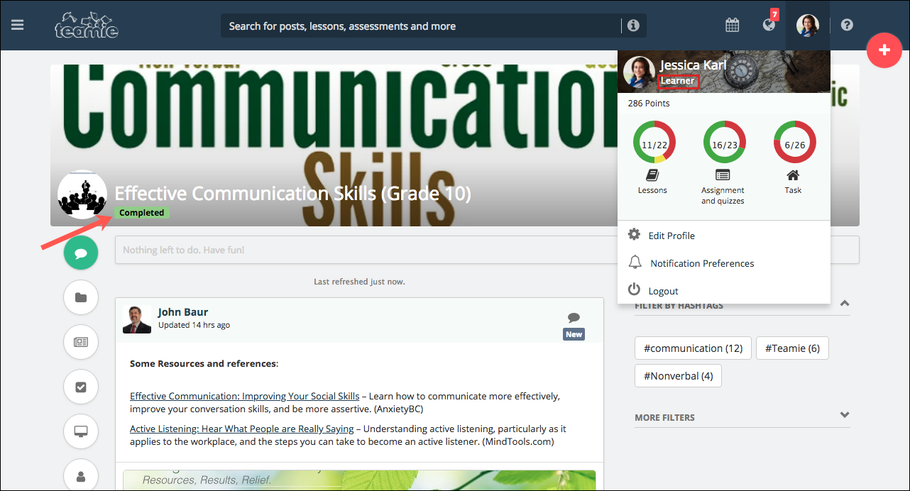This screenshot has height=491, width=910.
Task: Open the monitor screen sidebar icon
Action: (x=81, y=431)
